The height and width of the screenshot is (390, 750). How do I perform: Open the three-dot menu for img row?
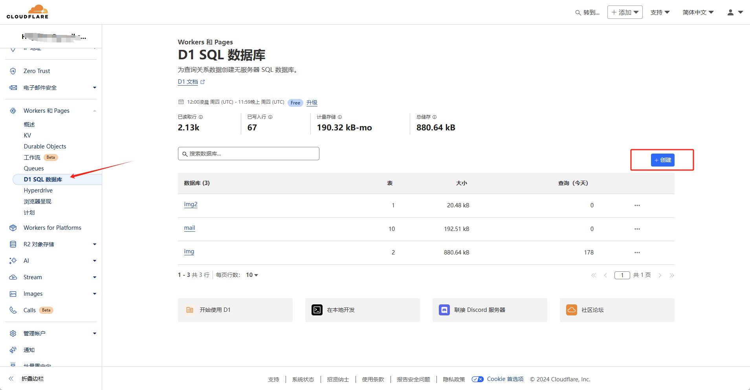tap(637, 253)
